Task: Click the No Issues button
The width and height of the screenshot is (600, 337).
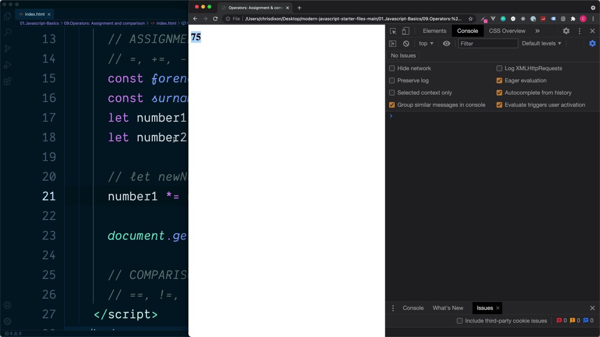Action: coord(403,56)
